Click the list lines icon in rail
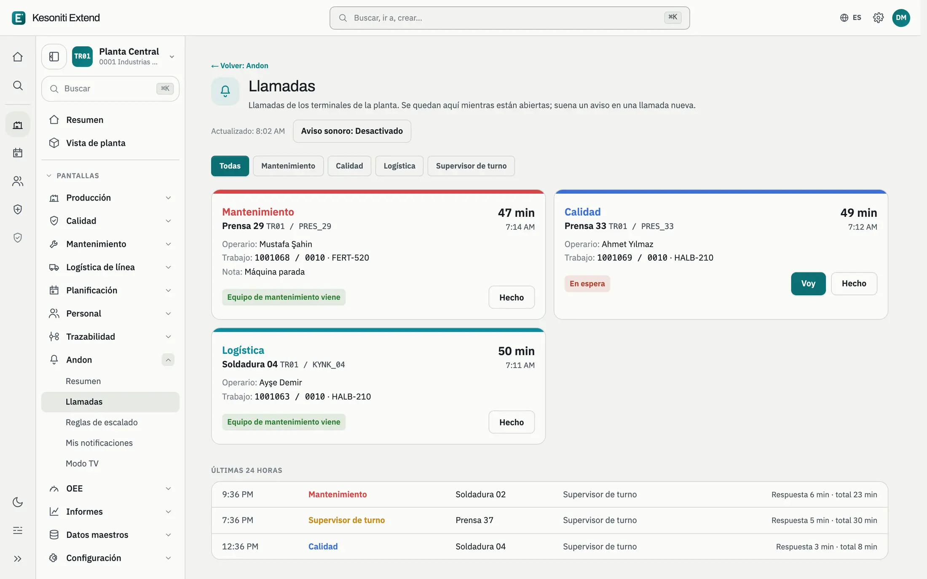927x579 pixels. pos(18,530)
